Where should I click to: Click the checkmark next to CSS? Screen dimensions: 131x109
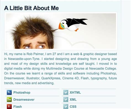tap(66, 107)
